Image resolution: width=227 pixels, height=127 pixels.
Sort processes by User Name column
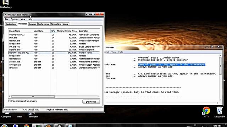click(42, 31)
